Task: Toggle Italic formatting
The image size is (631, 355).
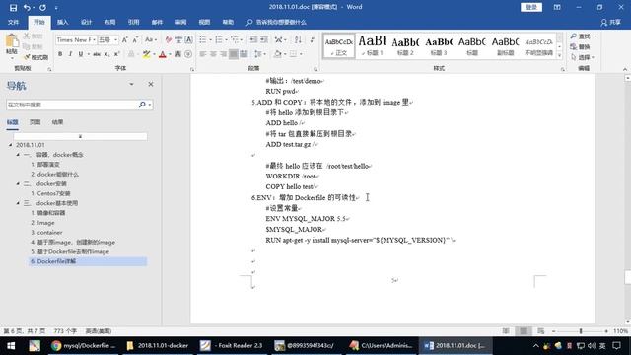Action: (70, 54)
